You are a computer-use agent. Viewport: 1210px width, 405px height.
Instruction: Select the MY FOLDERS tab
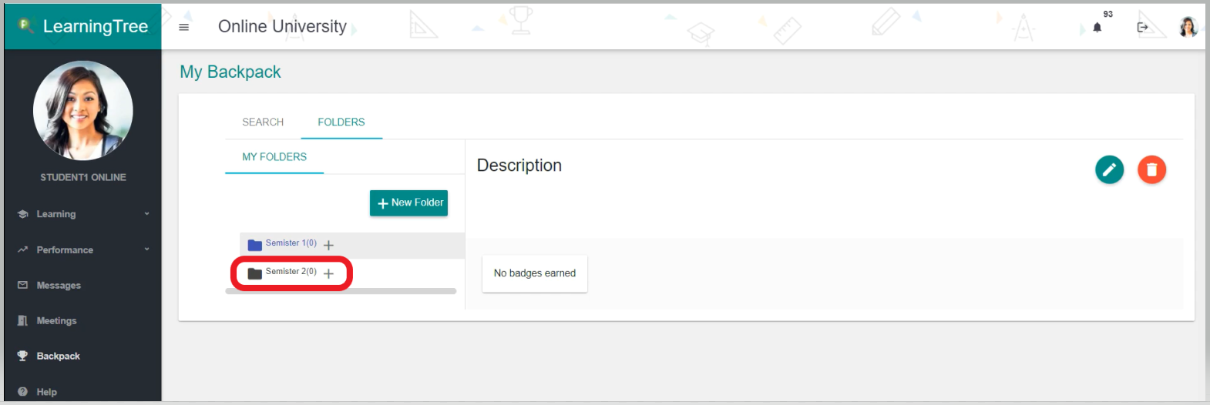click(x=274, y=156)
